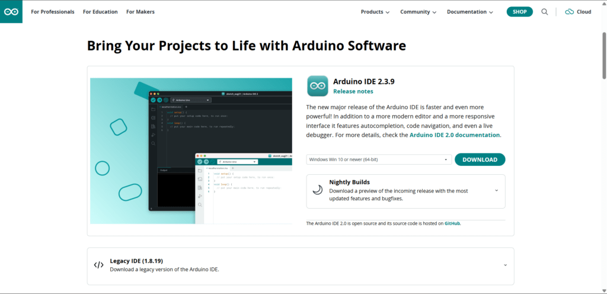Open For Professionals menu

tap(53, 12)
